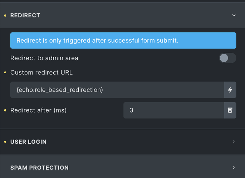Viewport: 245px width, 178px height.
Task: Click the collapsed panel above Redirect
Action: 122,1
